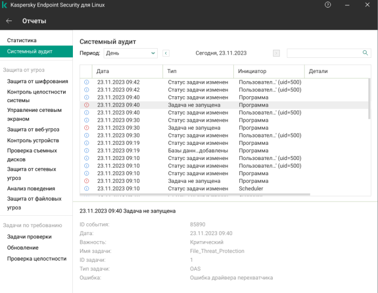Go to next day with right arrow
The width and height of the screenshot is (378, 293).
pos(276,53)
